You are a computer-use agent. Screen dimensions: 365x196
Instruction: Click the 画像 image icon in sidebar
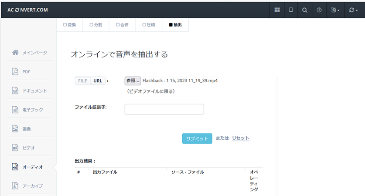coord(15,129)
